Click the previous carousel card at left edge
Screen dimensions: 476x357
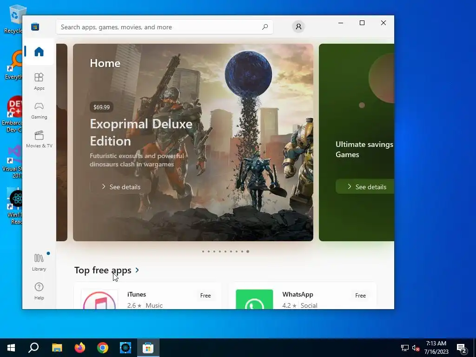[62, 142]
